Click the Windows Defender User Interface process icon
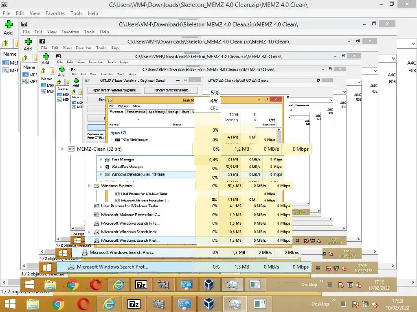417x312 pixels. 108,174
